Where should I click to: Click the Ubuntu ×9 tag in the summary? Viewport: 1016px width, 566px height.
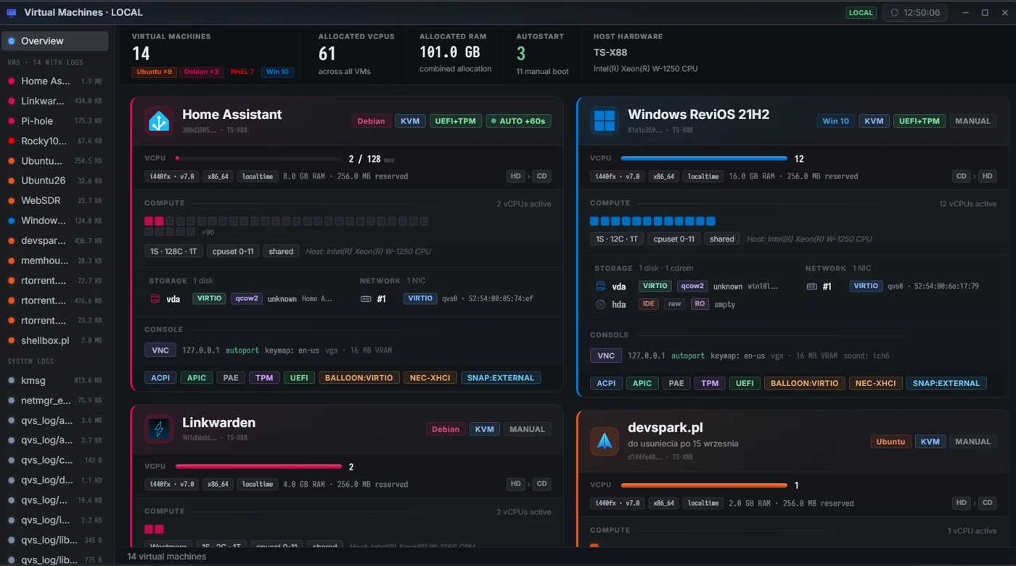click(x=154, y=72)
